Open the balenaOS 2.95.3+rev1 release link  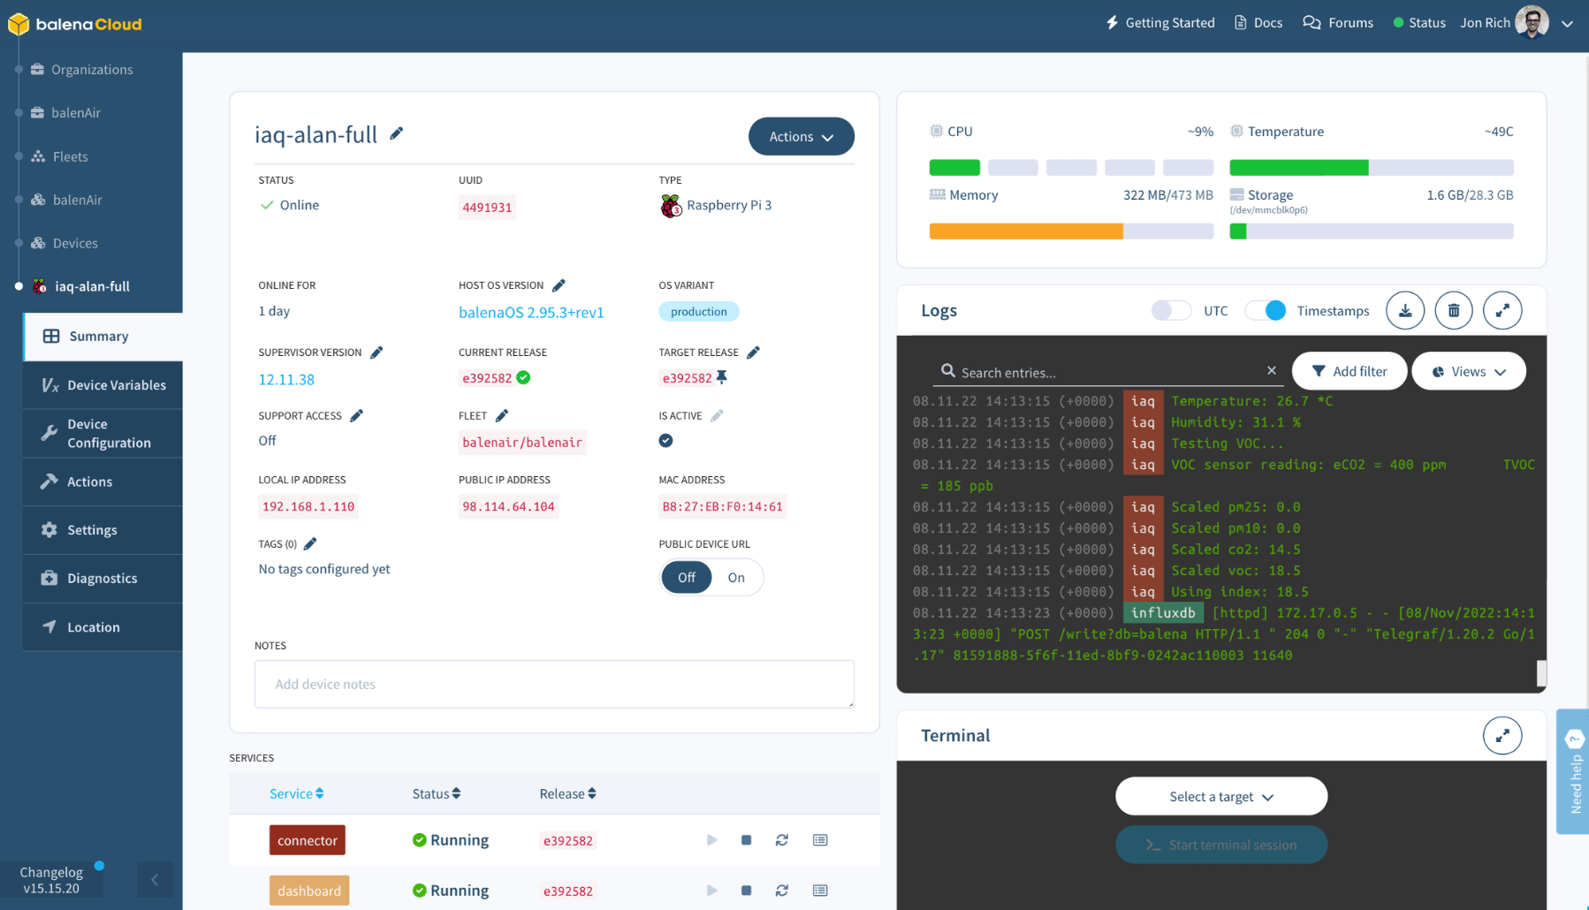[530, 311]
